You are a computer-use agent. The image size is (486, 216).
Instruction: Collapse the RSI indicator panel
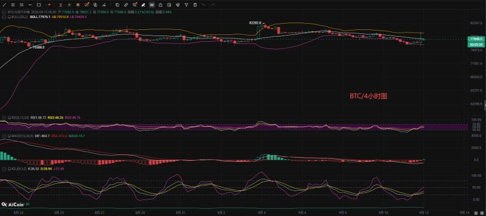pyautogui.click(x=4, y=118)
